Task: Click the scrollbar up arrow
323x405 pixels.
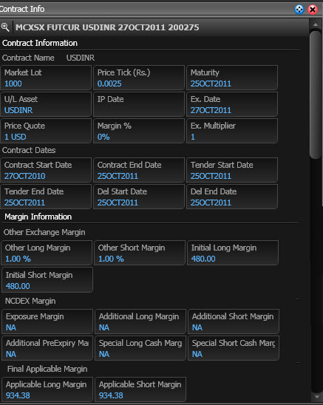Action: coord(316,25)
